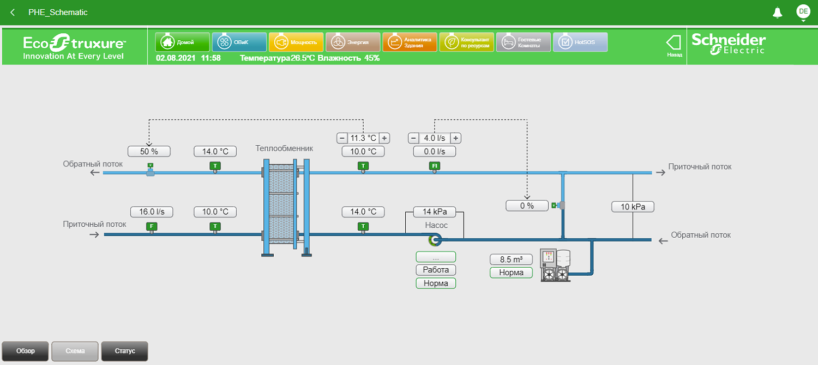
Task: Click the FI flow indicator sensor
Action: tap(435, 167)
